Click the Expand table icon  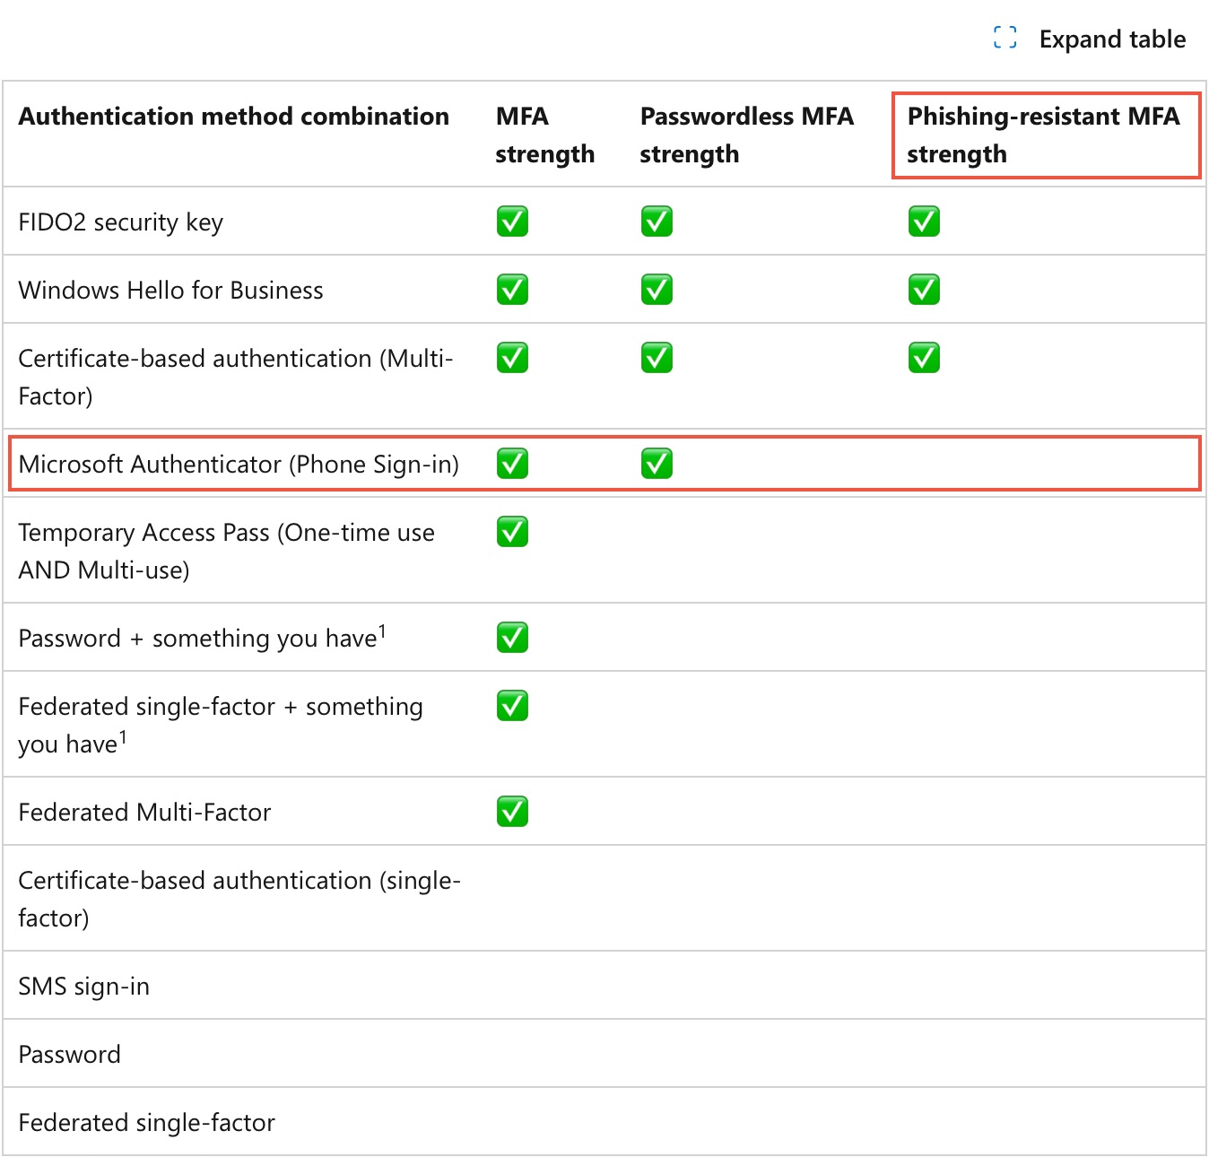click(x=1005, y=38)
